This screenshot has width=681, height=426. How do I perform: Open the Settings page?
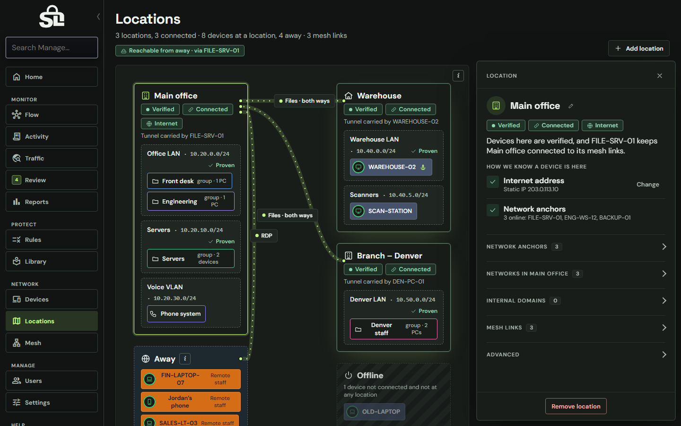point(52,402)
